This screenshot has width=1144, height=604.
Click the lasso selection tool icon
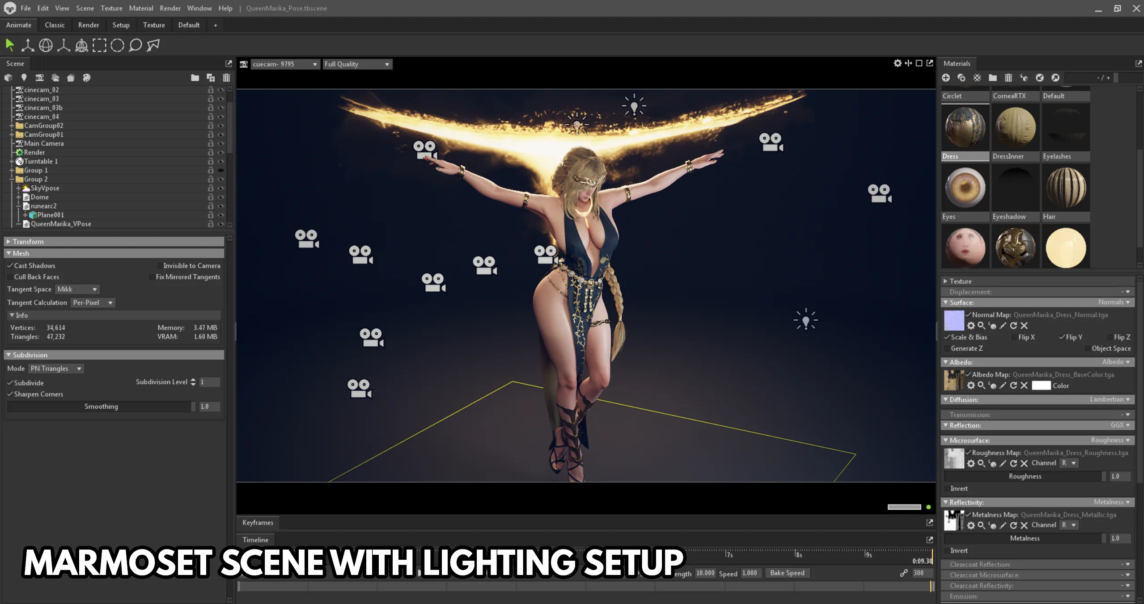pos(135,45)
